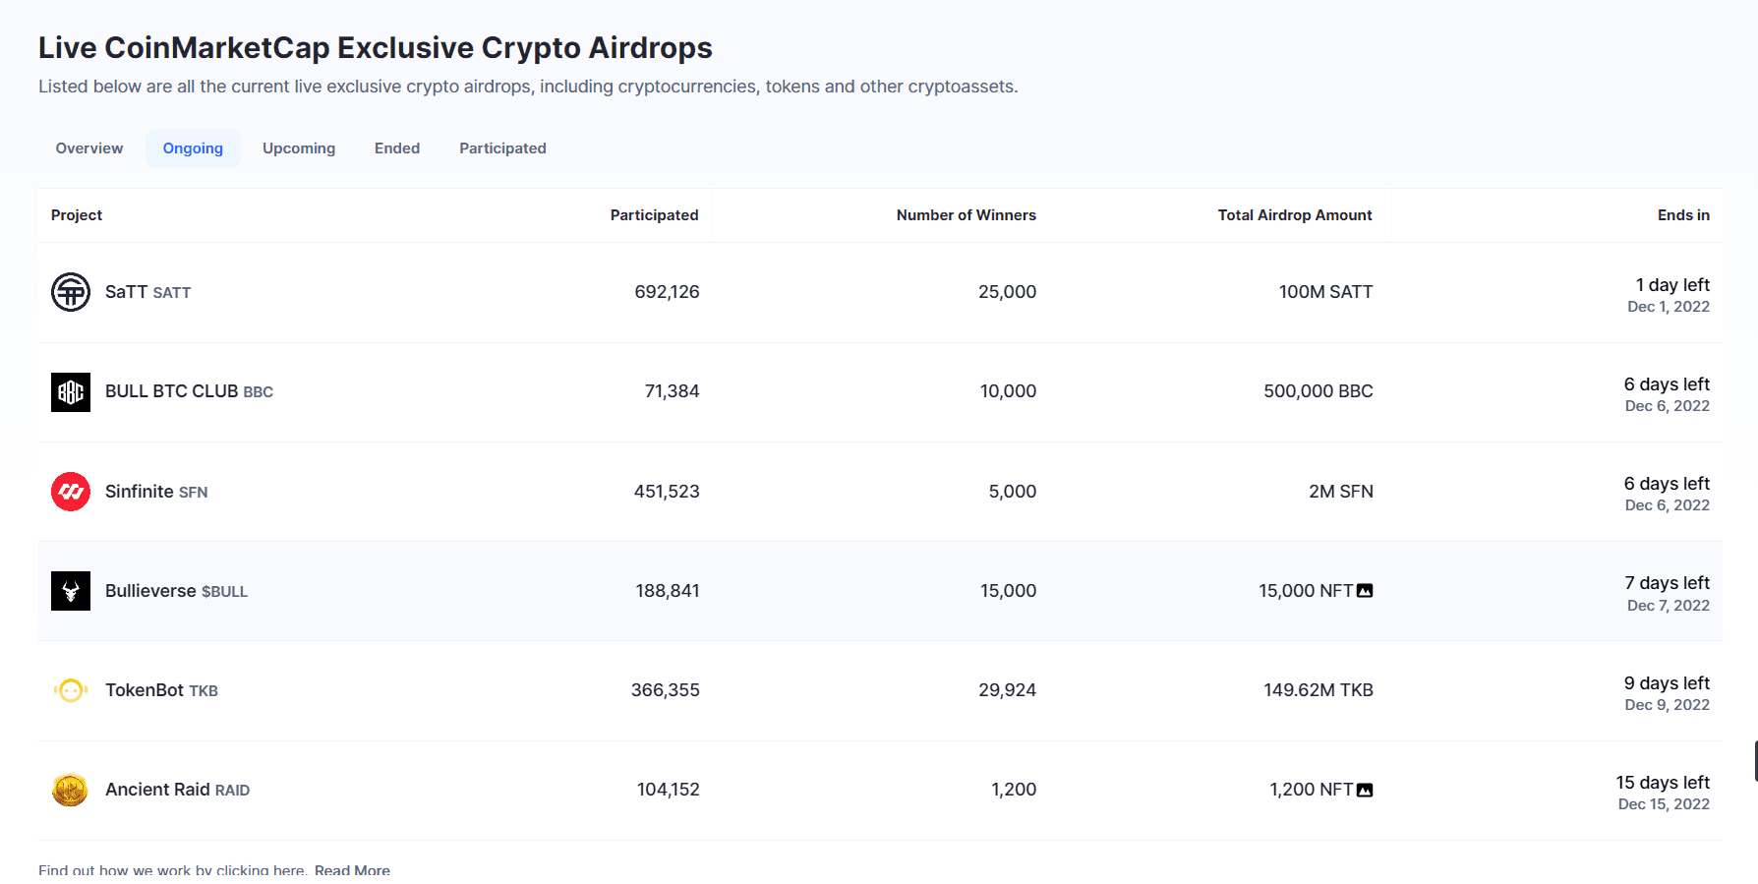This screenshot has width=1758, height=884.
Task: Click participated count 451,523
Action: [x=667, y=492]
